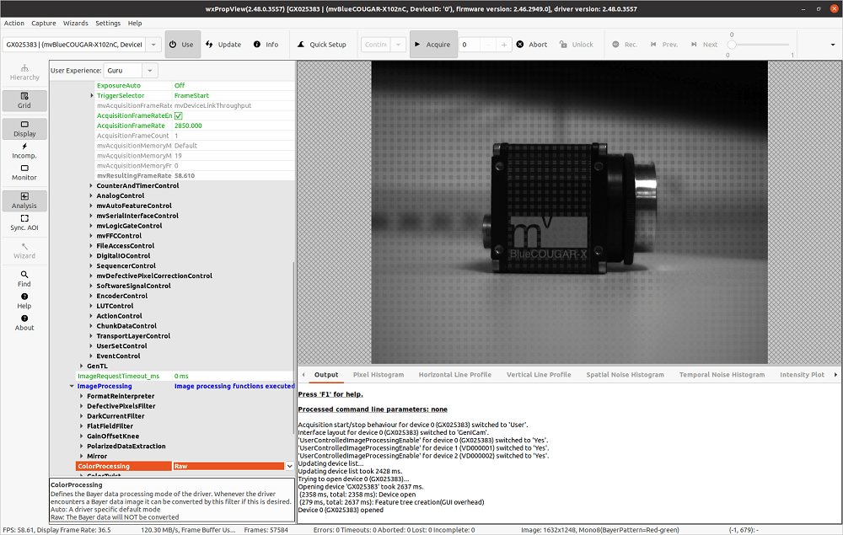The image size is (843, 535).
Task: Click the Incomp. sidebar icon
Action: (x=24, y=151)
